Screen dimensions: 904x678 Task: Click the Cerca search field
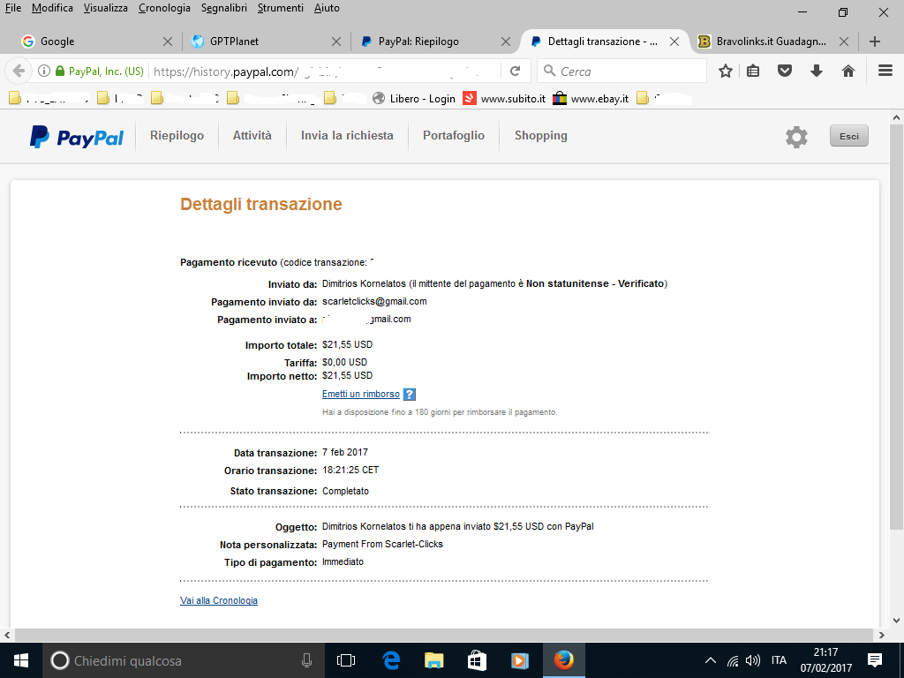point(621,71)
